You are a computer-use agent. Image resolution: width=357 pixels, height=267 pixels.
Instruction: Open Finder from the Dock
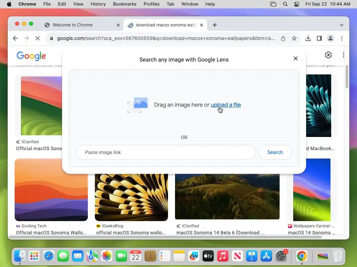[x=20, y=256]
